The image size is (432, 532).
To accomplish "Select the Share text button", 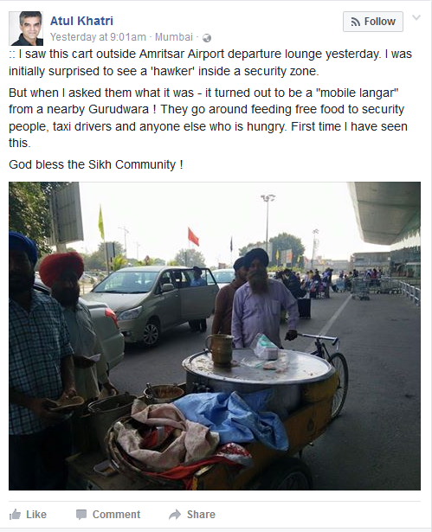I will (x=201, y=515).
